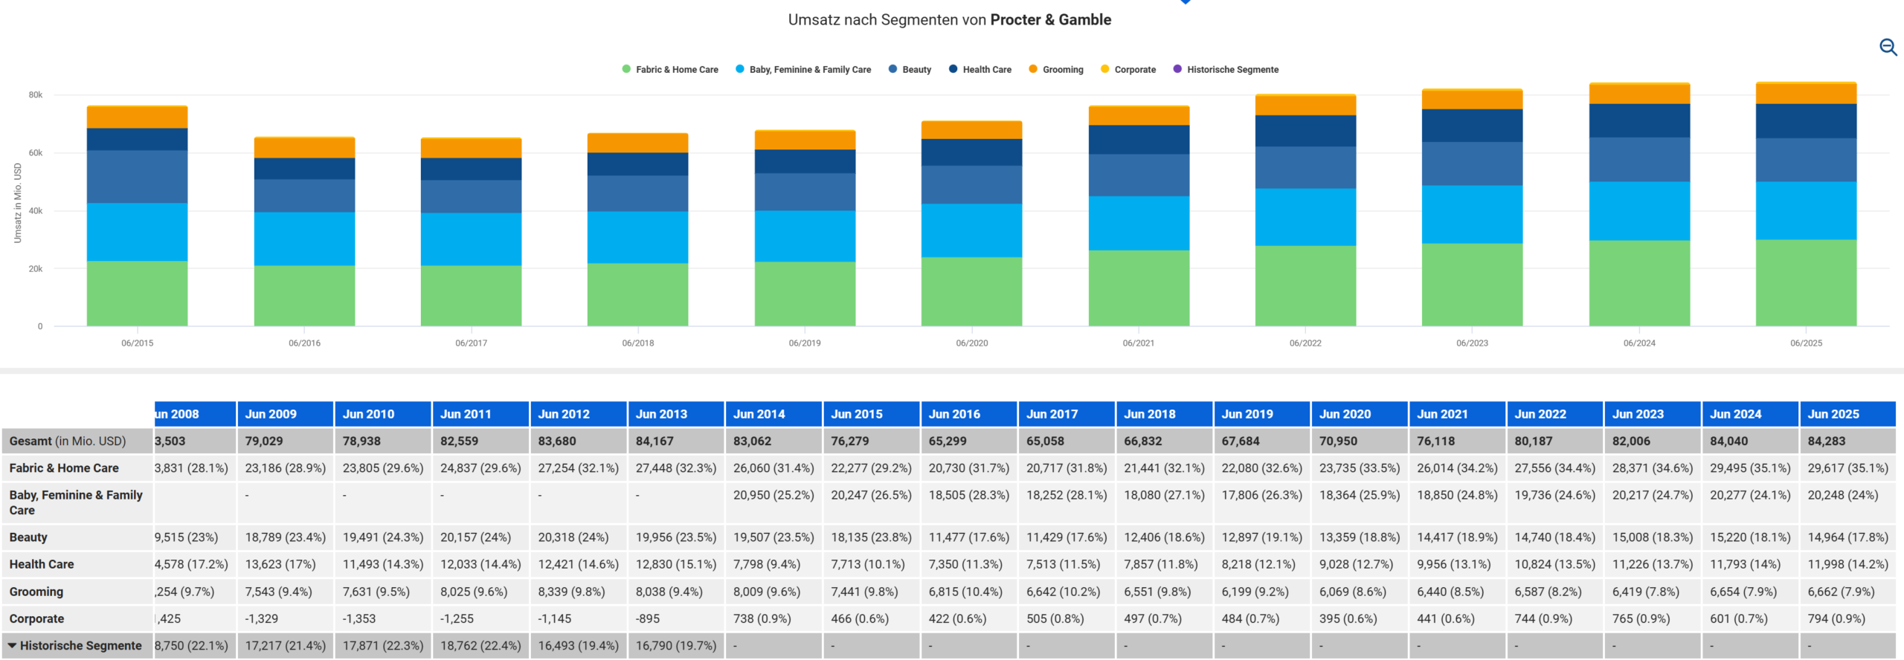Image resolution: width=1904 pixels, height=660 pixels.
Task: Click the orange Grooming legend dot
Action: [1033, 69]
